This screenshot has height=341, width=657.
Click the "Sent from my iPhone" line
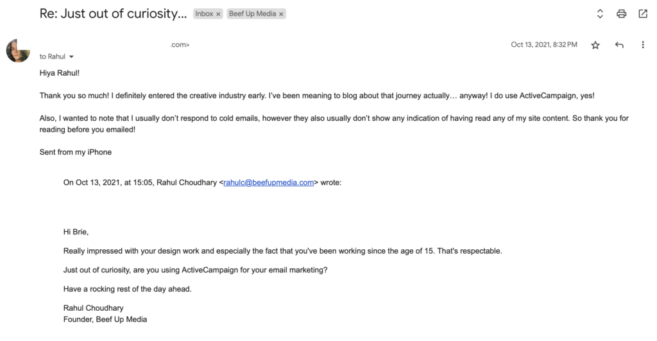76,152
